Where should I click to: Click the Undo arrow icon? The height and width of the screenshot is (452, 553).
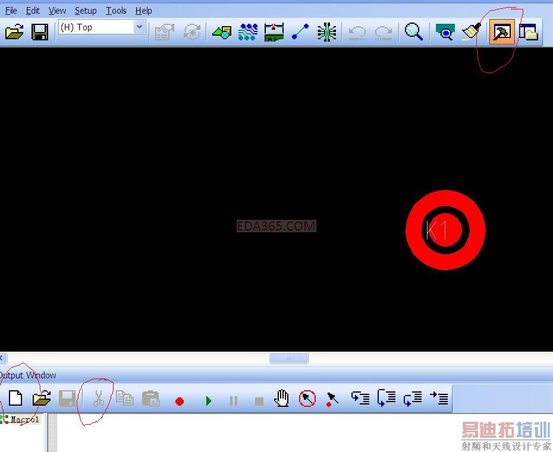coord(357,33)
